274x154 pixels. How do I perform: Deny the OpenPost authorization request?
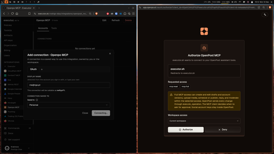click(x=223, y=130)
